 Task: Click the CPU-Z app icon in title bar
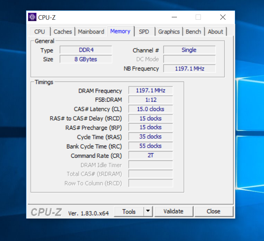click(32, 17)
